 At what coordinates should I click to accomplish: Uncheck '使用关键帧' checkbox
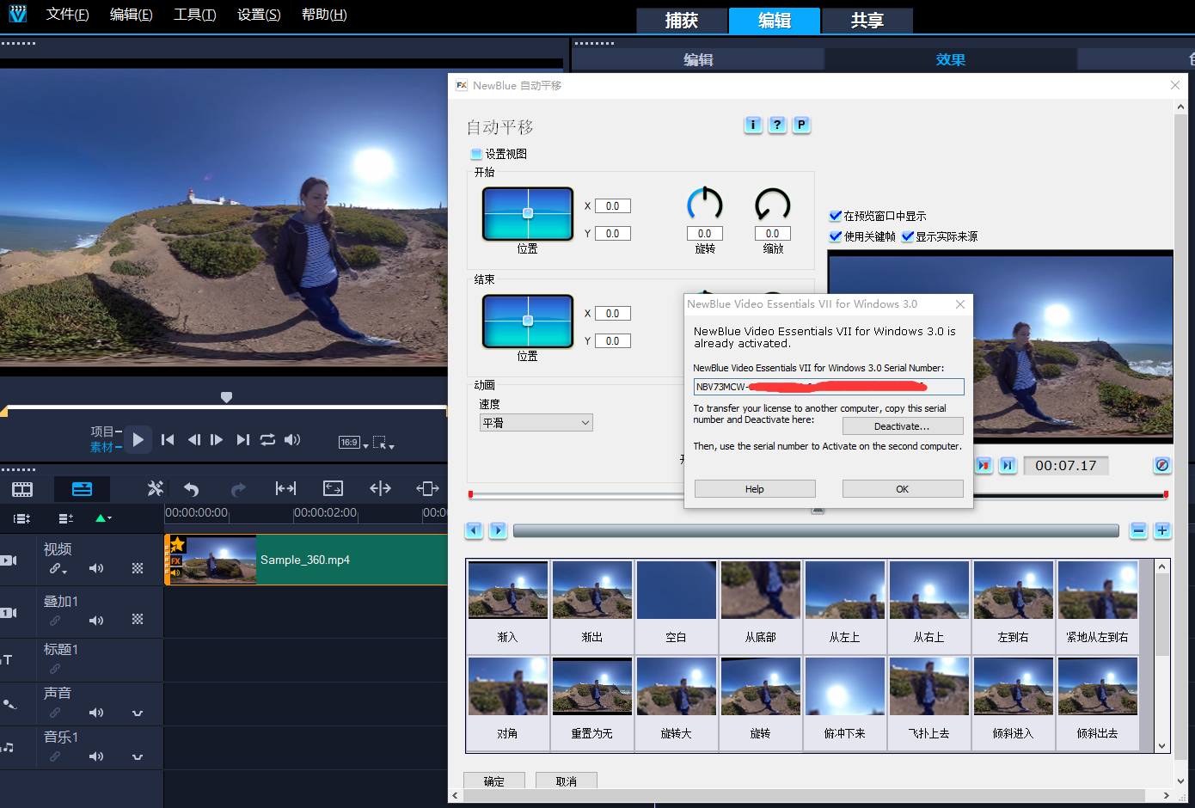coord(836,236)
